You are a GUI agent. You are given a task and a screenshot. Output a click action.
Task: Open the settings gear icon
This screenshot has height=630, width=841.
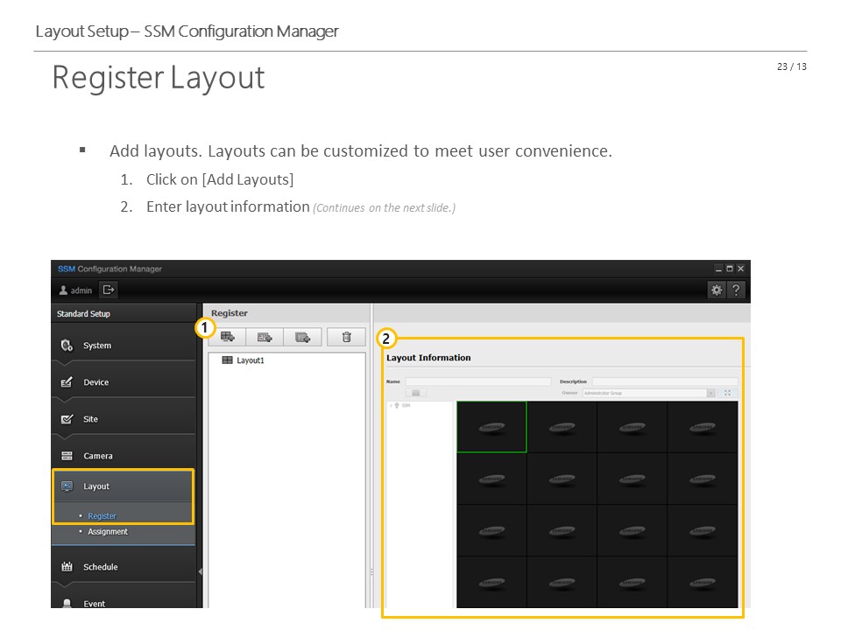717,290
